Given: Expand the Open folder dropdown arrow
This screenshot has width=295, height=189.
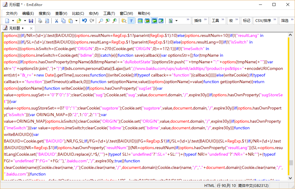Looking at the screenshot, I should click(24, 21).
